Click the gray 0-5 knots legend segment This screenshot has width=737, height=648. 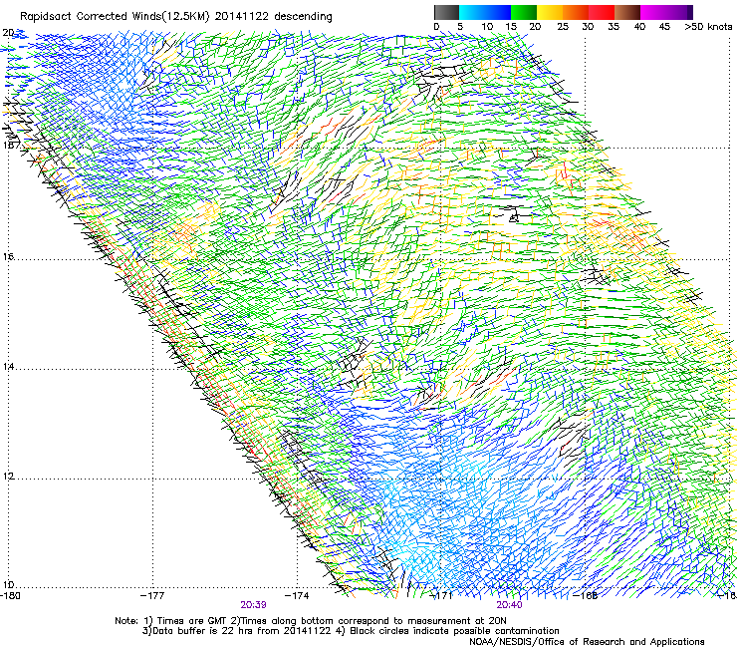coord(446,12)
